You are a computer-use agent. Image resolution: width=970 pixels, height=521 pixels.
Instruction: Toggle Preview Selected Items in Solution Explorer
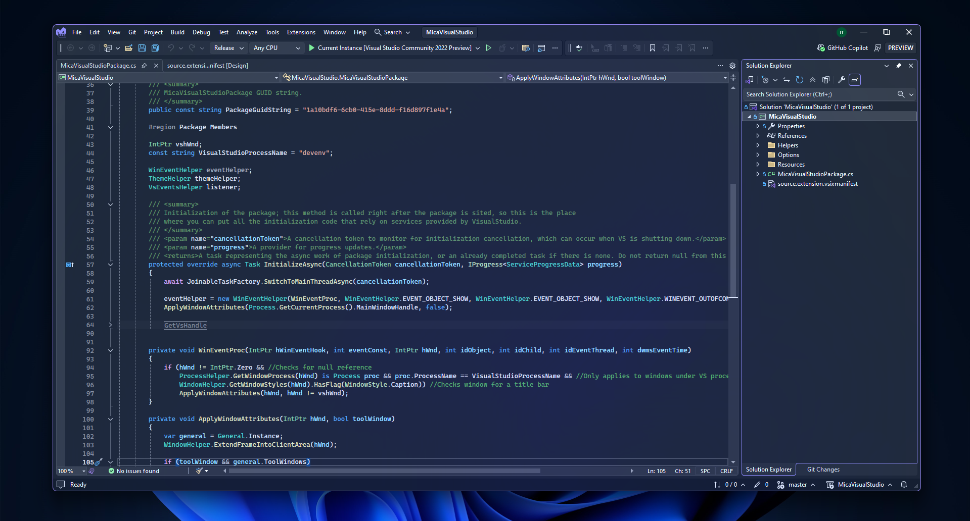pos(826,80)
